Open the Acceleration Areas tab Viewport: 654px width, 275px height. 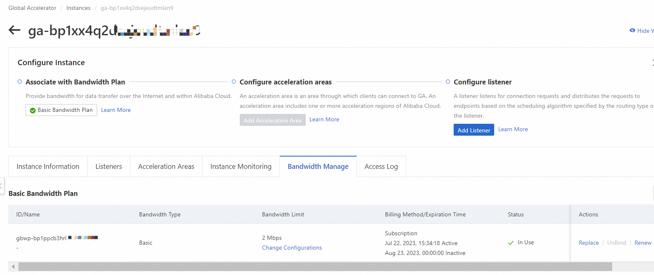pos(166,166)
